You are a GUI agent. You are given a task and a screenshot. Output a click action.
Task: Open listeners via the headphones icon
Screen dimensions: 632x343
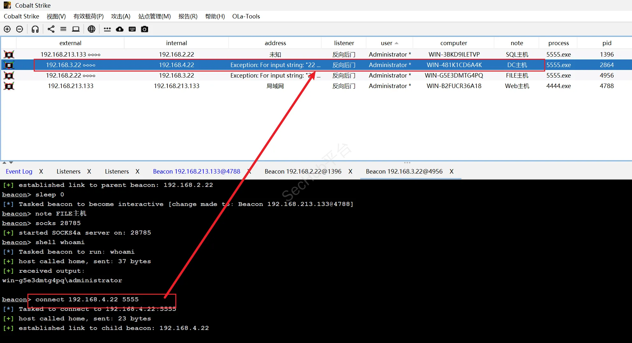coord(35,29)
